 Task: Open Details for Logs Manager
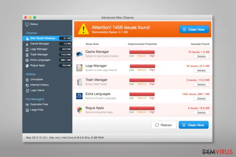pyautogui.click(x=201, y=71)
